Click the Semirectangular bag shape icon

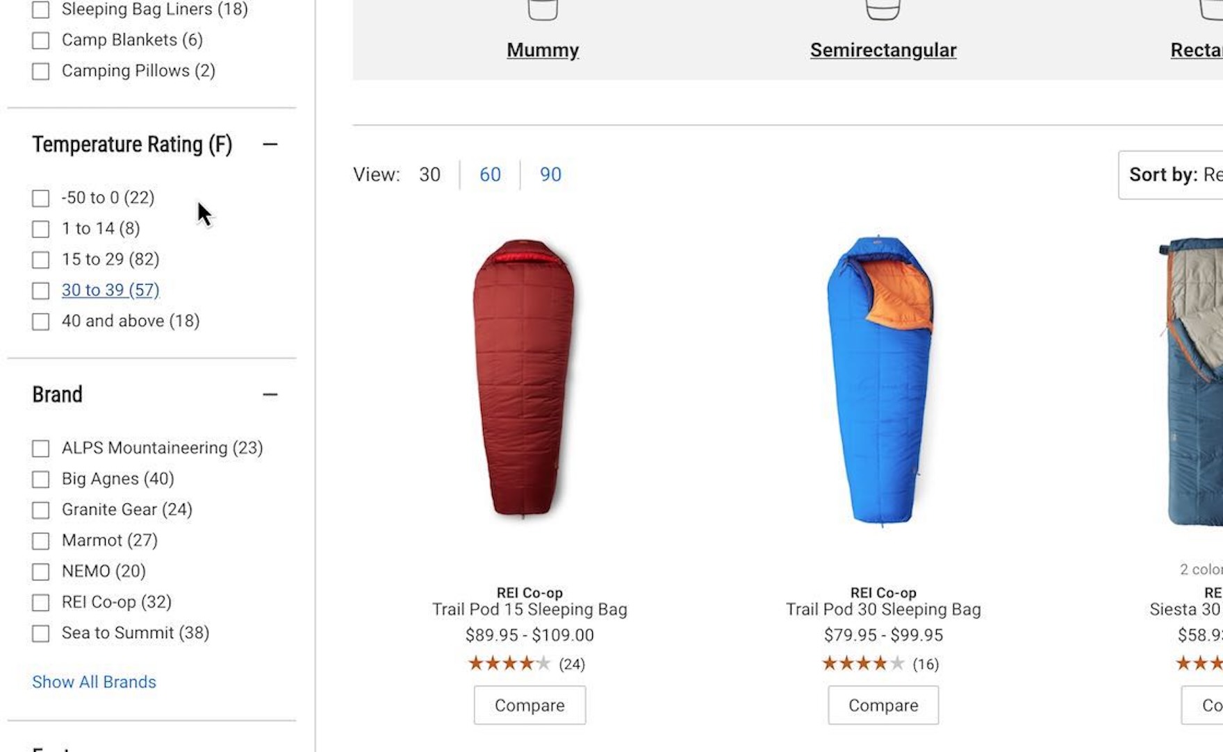(x=883, y=10)
